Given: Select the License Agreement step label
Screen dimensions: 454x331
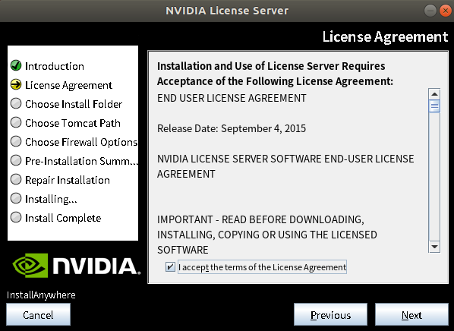Looking at the screenshot, I should click(x=68, y=86).
